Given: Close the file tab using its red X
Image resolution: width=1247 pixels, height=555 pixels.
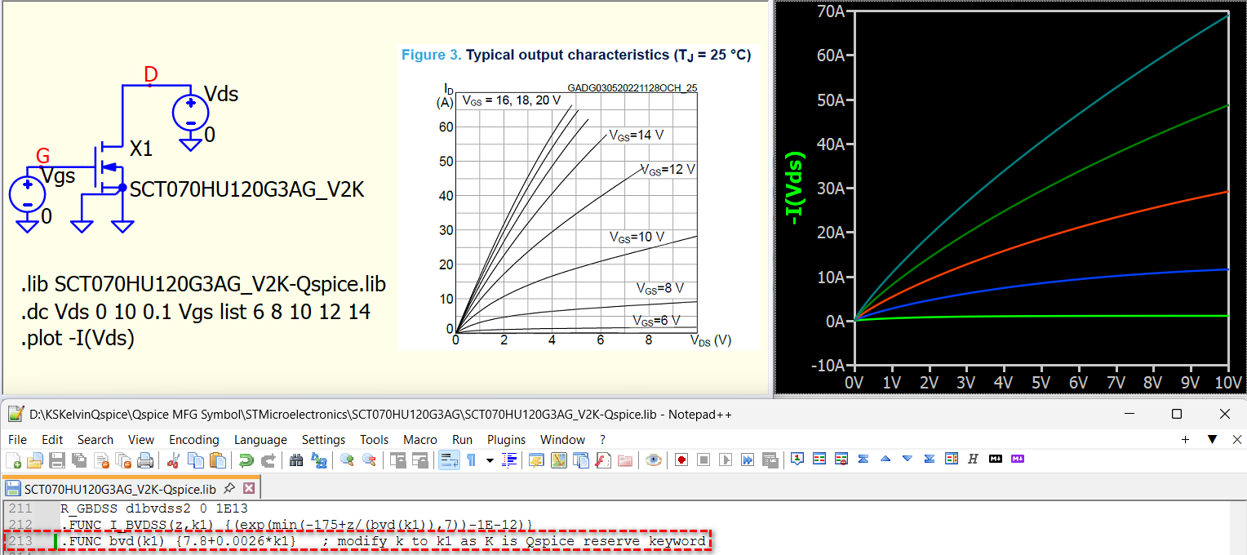Looking at the screenshot, I should pyautogui.click(x=249, y=489).
